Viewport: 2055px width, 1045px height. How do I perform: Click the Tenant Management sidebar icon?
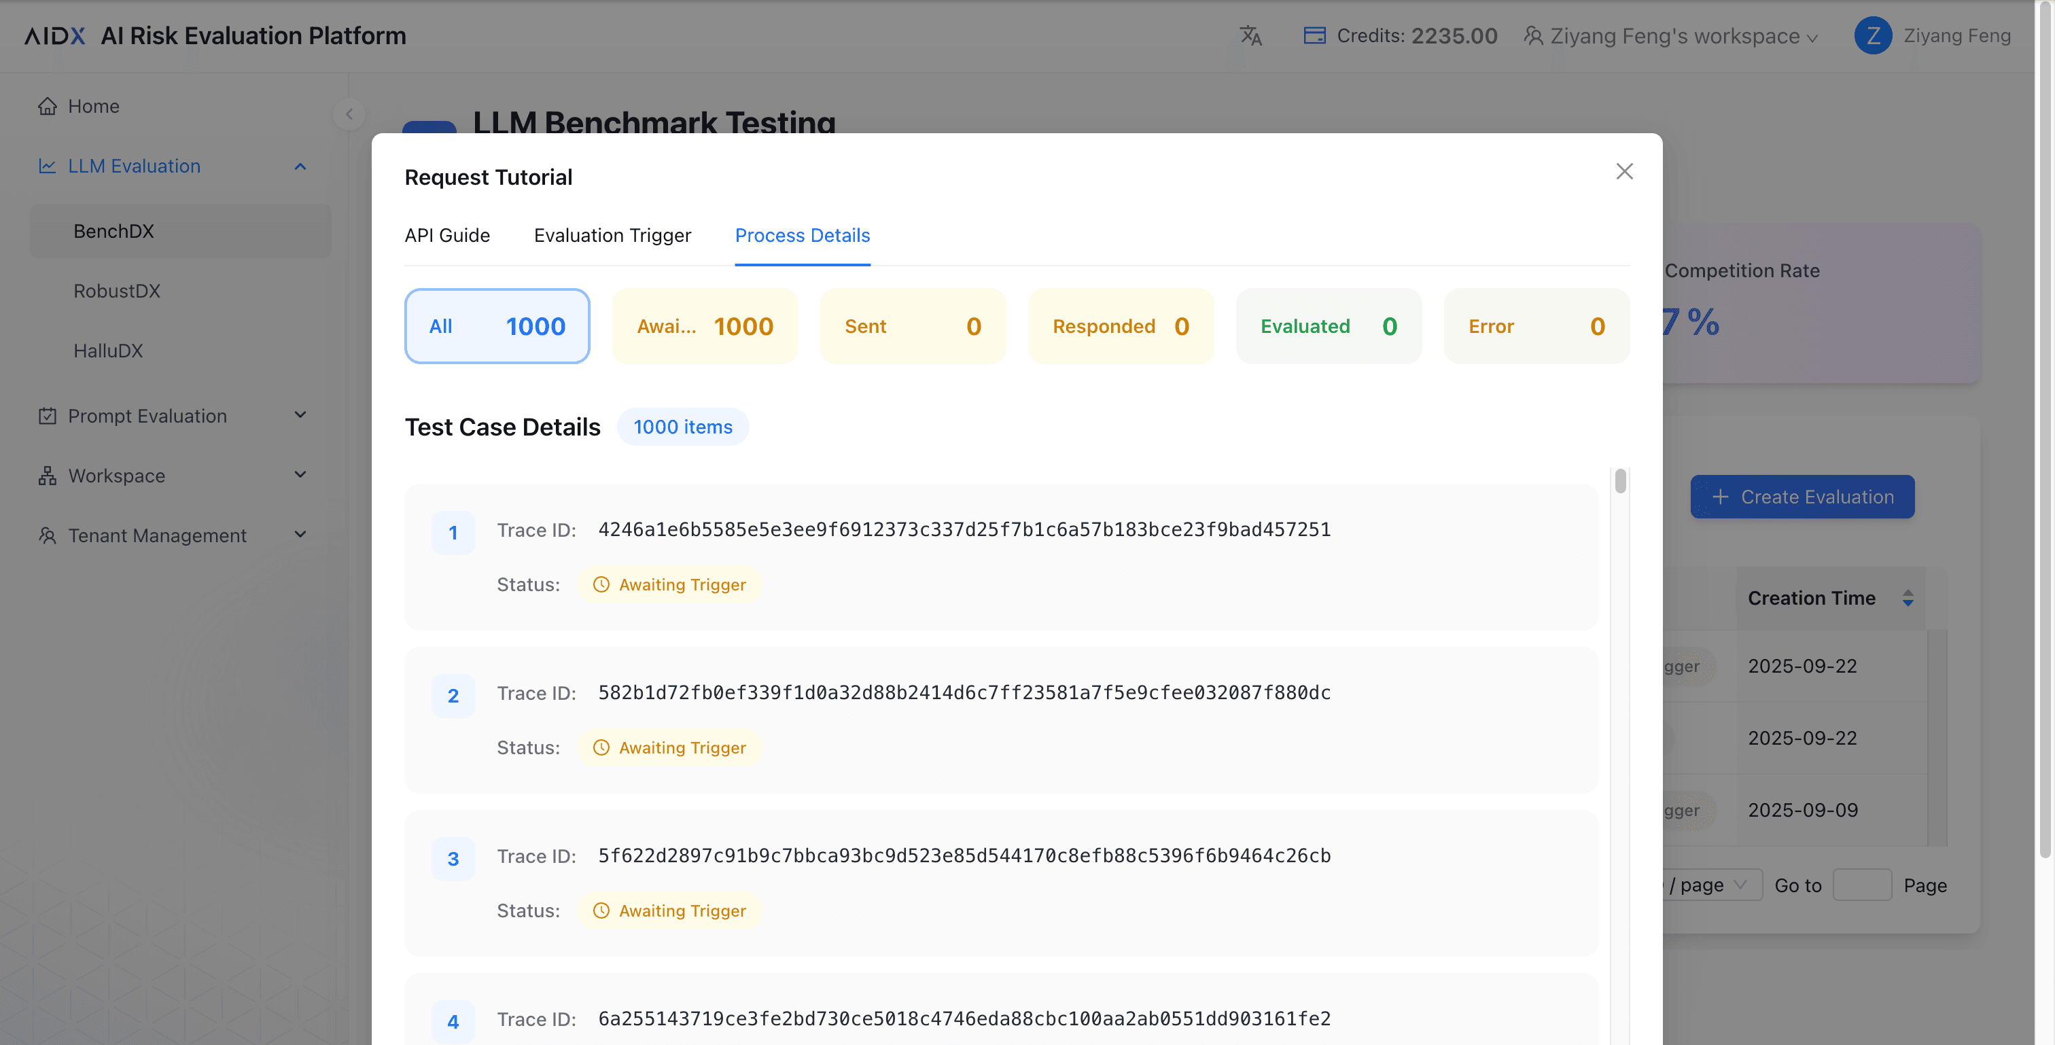point(48,535)
